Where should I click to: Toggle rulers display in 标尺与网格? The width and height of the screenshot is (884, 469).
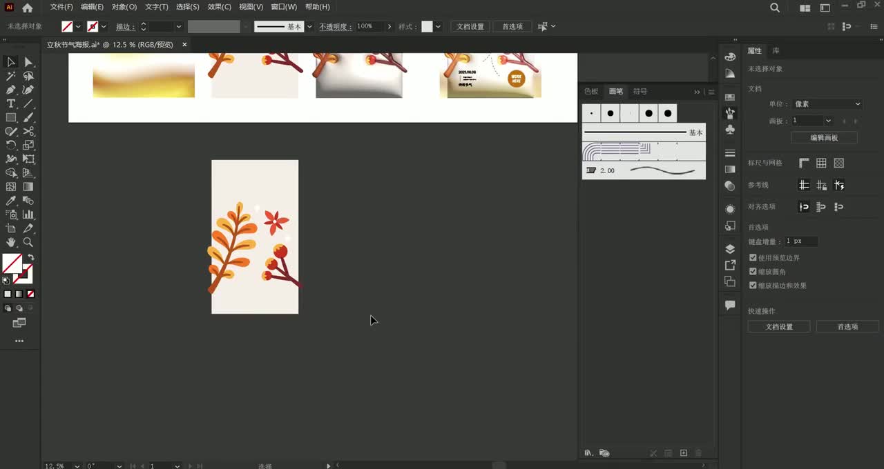click(804, 163)
